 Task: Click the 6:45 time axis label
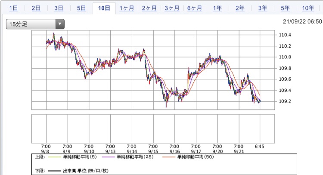(259, 147)
